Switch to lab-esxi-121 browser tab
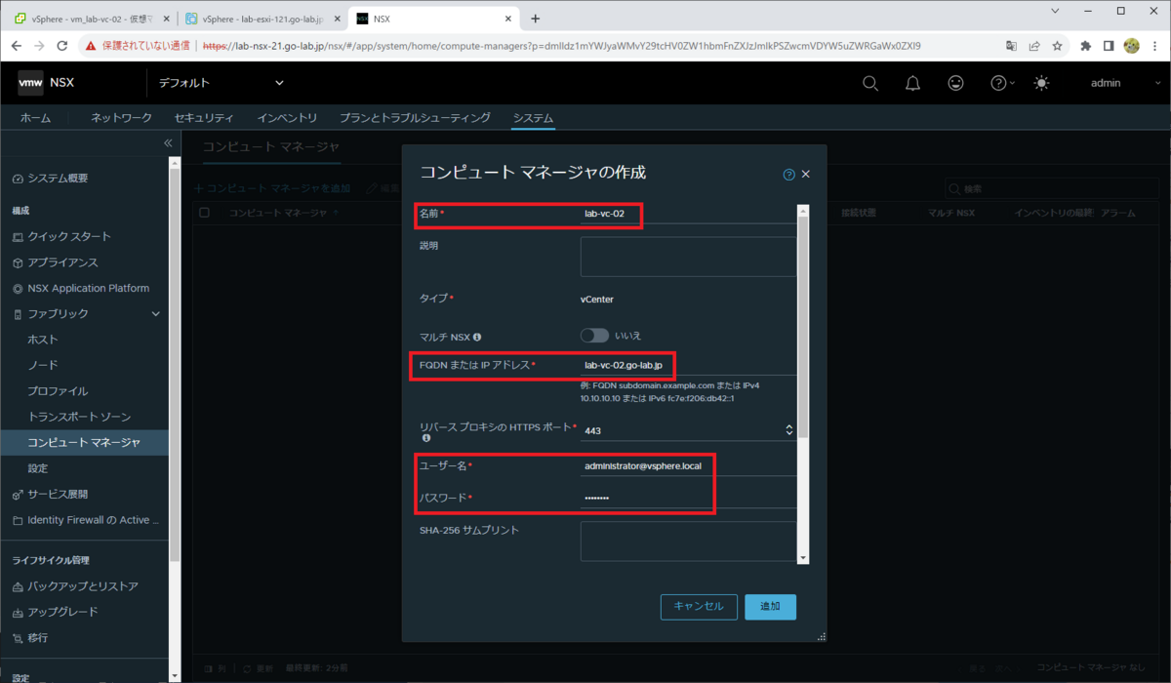 pos(262,19)
